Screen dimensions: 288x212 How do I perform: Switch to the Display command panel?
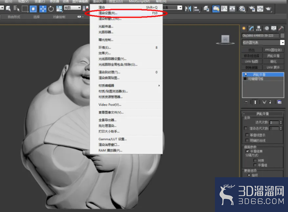tap(274, 28)
